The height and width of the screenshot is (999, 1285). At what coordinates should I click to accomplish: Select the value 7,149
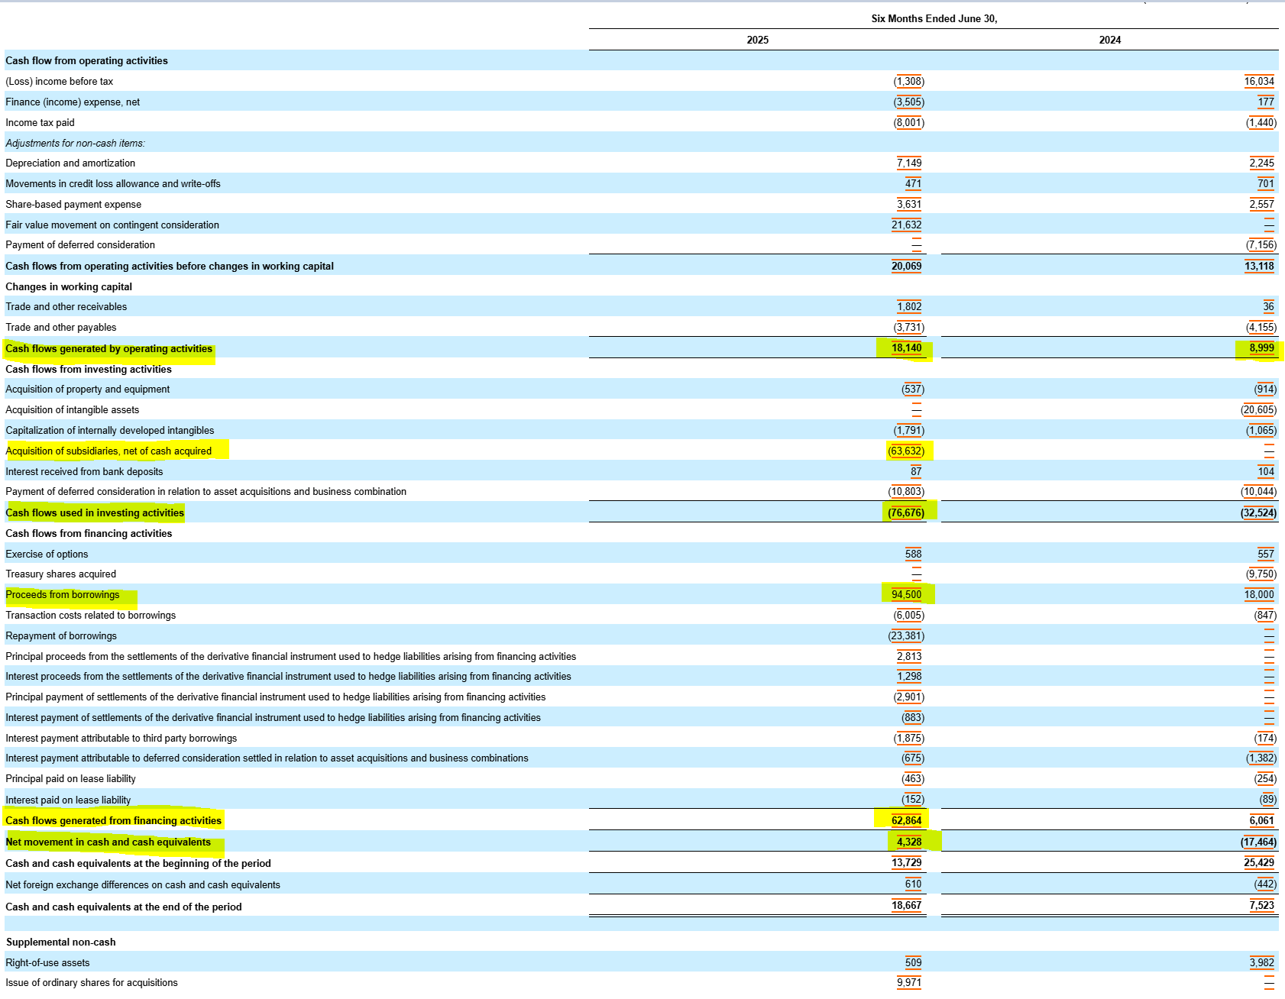point(909,163)
